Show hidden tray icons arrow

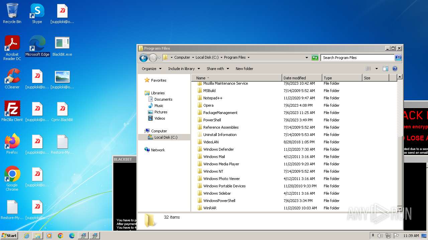(x=373, y=236)
